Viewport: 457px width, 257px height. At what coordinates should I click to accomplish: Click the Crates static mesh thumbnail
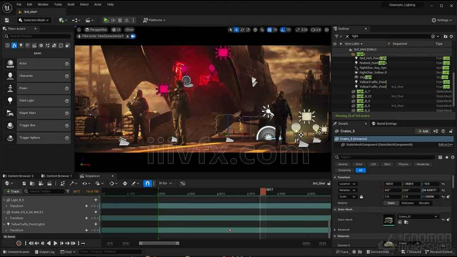point(389,220)
